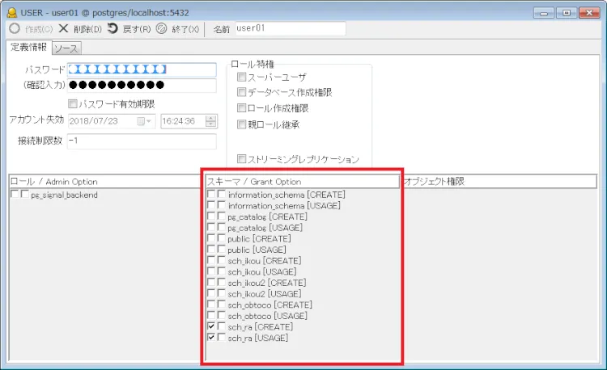Screen dimensions: 607x370
Task: Select the 定義情報 tab
Action: tap(28, 47)
